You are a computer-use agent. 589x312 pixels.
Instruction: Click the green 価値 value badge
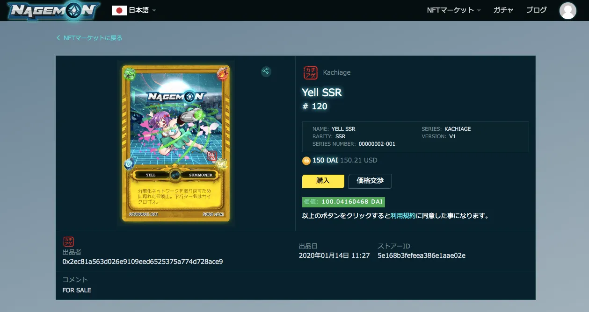pyautogui.click(x=343, y=202)
